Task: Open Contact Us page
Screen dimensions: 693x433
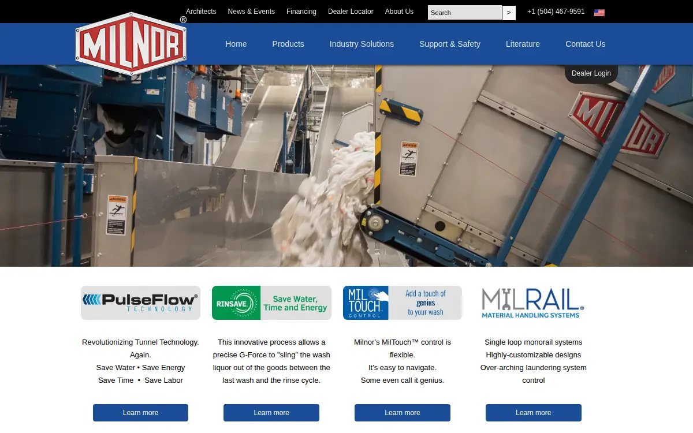Action: point(585,44)
